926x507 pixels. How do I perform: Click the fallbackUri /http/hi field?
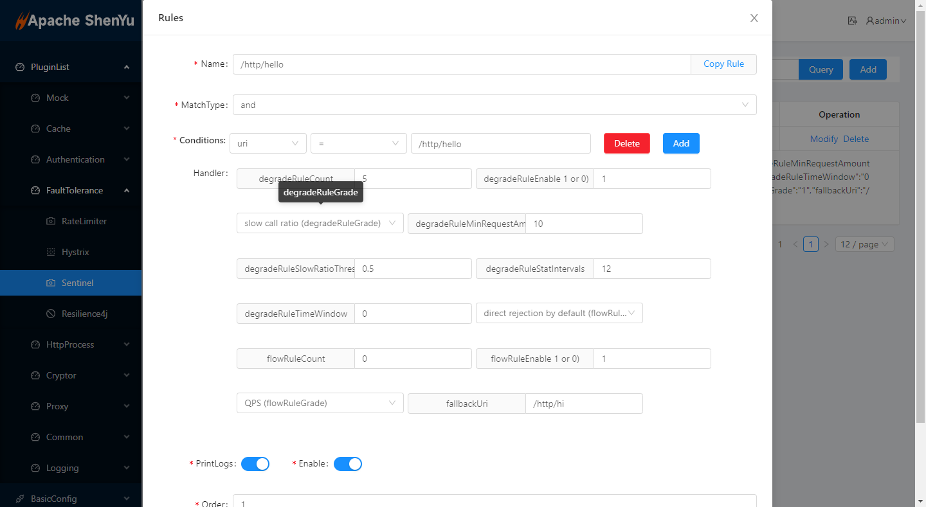coord(584,404)
